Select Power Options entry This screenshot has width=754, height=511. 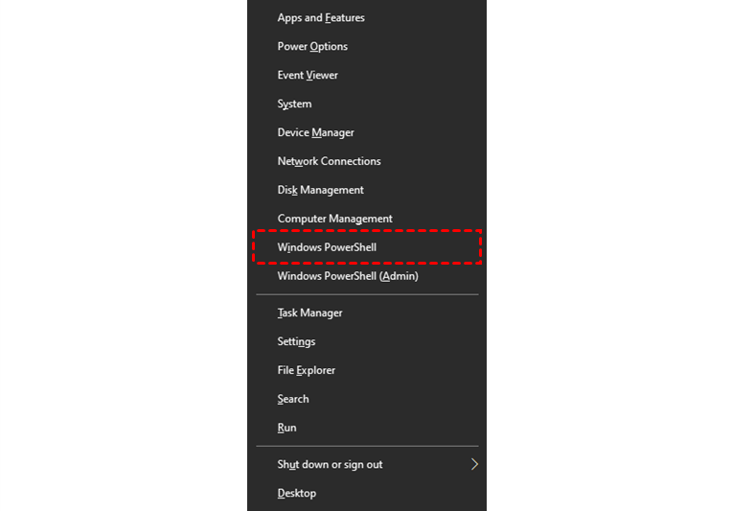tap(312, 47)
